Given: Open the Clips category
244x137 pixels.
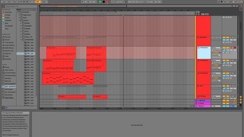Looking at the screenshot, I should tap(7, 56).
